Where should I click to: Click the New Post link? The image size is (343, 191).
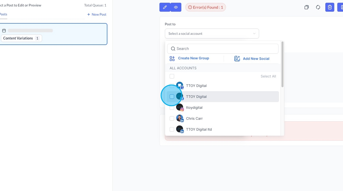(x=97, y=14)
